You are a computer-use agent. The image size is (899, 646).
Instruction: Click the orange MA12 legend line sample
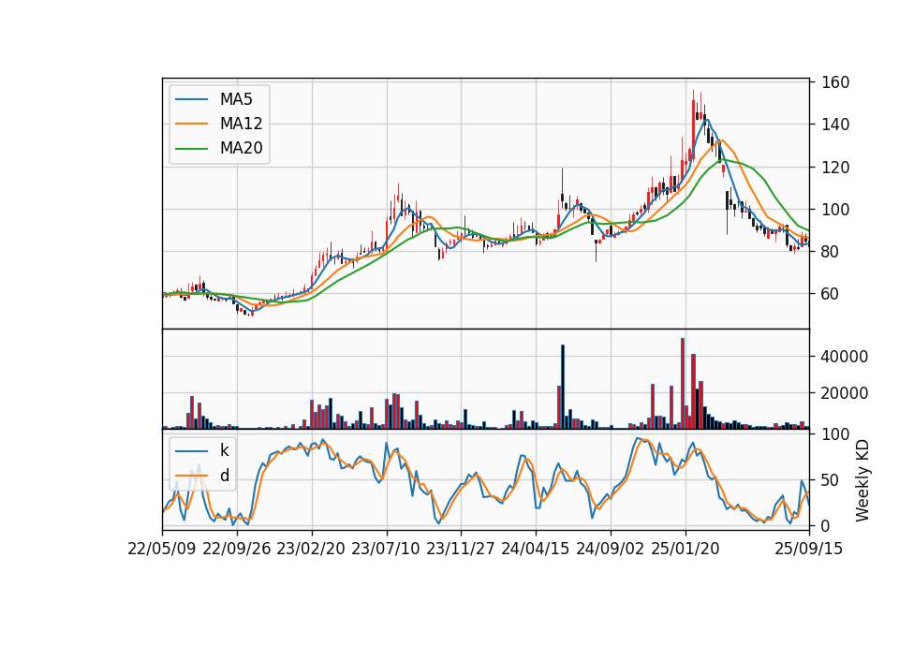click(191, 124)
